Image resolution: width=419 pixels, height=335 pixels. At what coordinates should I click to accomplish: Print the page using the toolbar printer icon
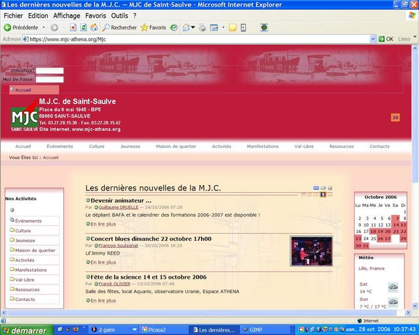click(202, 27)
